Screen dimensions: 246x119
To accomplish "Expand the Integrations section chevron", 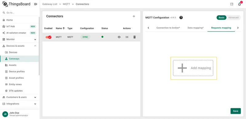I will 35,104.
